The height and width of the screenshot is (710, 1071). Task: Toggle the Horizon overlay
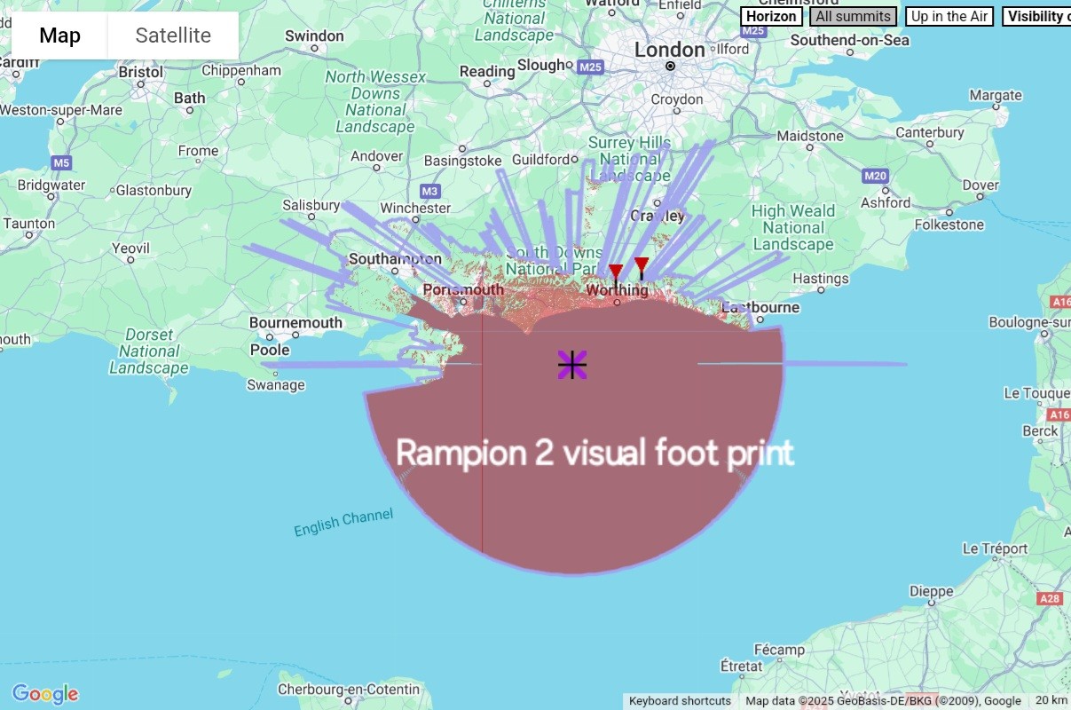point(771,16)
